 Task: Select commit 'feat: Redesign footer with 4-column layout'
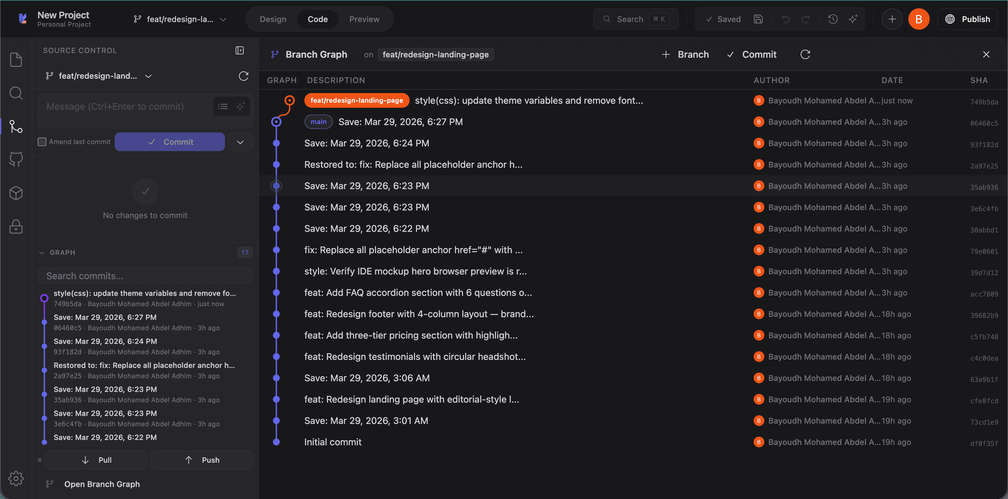(x=633, y=314)
